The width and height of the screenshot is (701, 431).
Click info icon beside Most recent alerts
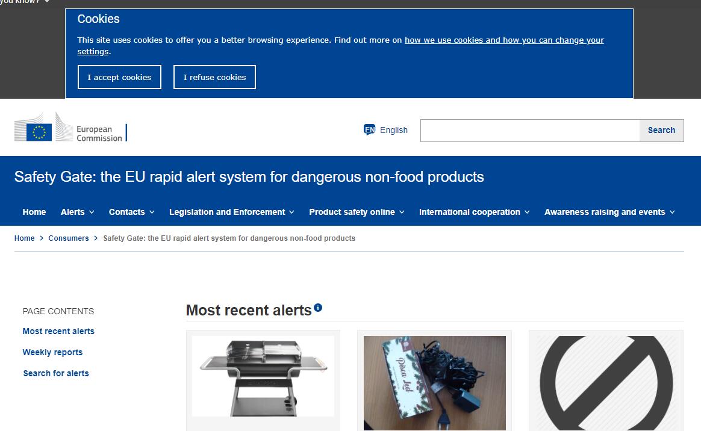(318, 308)
